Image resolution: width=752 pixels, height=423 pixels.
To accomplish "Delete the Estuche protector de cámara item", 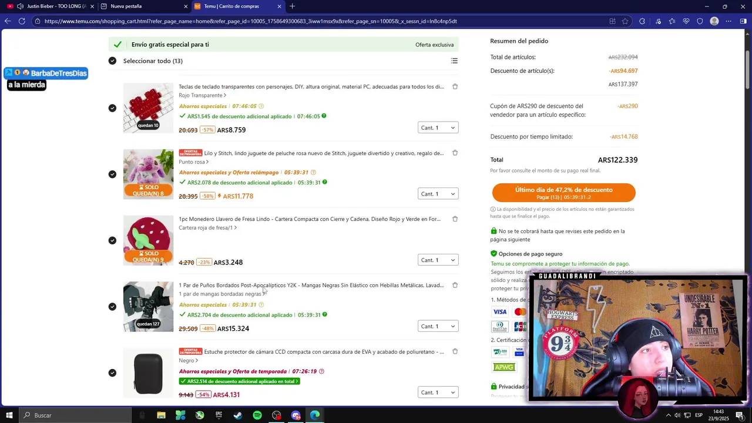I will (455, 351).
